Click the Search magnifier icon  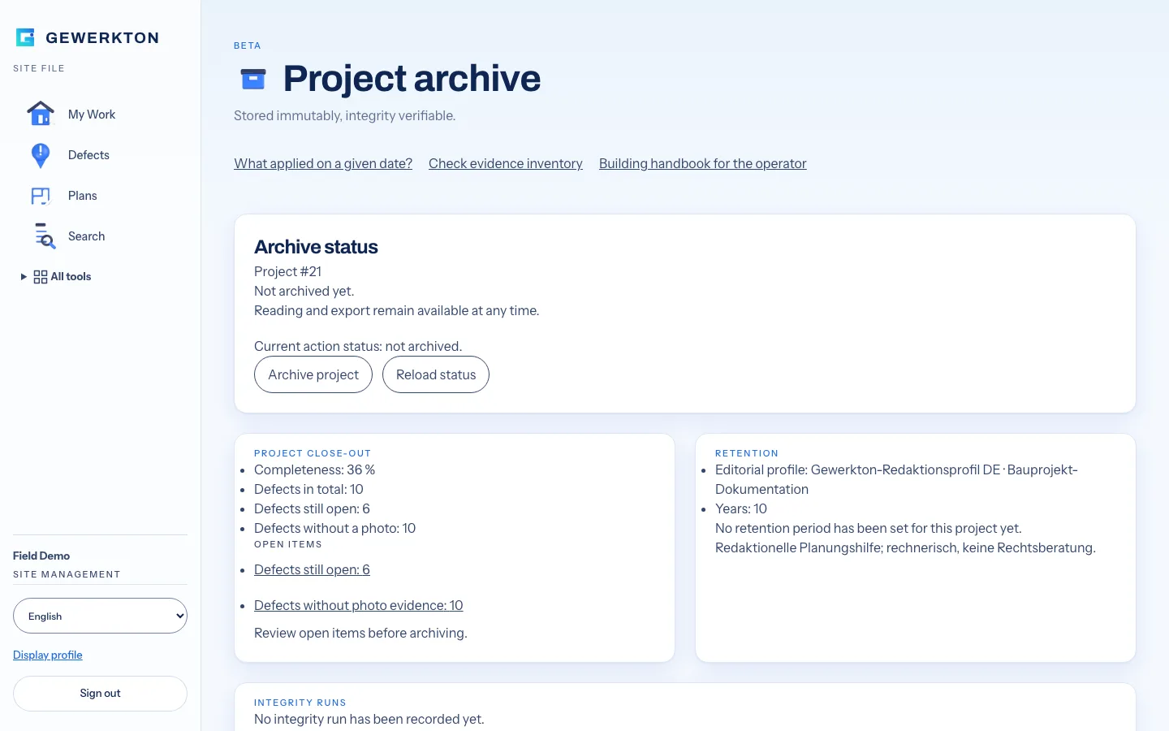click(45, 236)
